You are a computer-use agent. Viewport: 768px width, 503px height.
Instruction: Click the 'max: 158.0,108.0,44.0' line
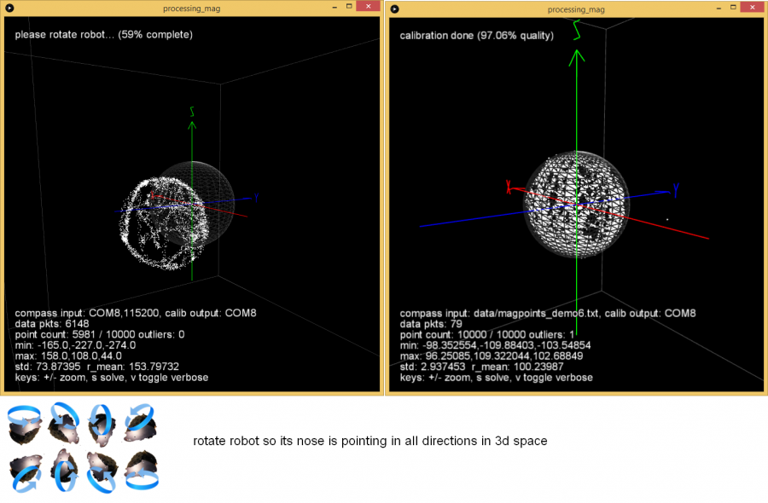68,356
